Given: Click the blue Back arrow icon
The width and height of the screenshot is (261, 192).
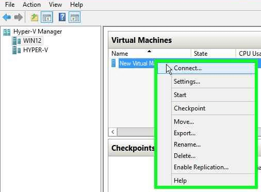Looking at the screenshot, I should pos(7,17).
